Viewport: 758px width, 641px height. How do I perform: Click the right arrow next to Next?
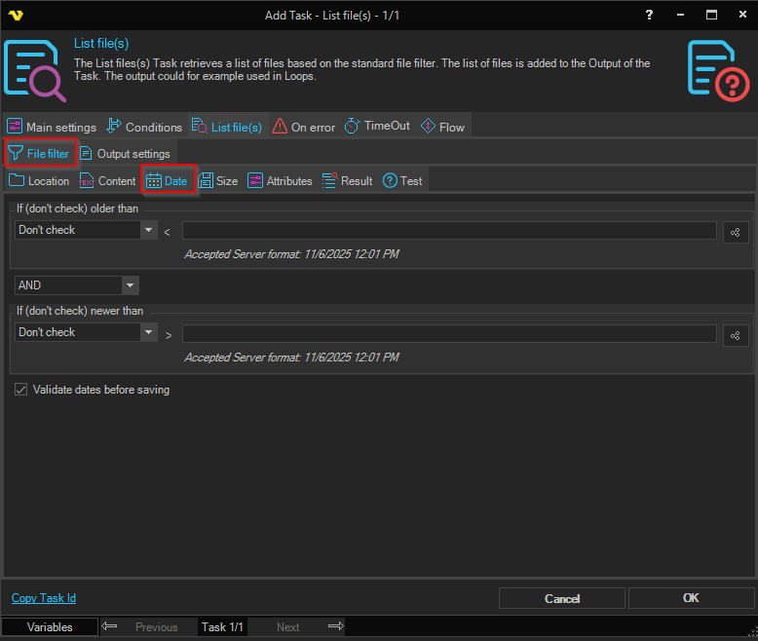pos(336,626)
